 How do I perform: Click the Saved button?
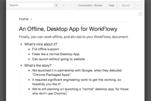pyautogui.click(x=126, y=5)
